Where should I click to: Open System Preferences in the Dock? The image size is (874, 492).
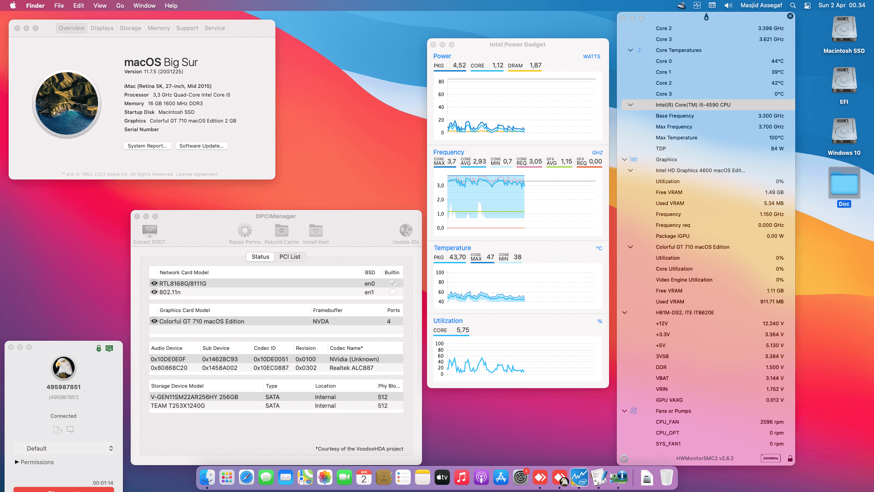[520, 477]
